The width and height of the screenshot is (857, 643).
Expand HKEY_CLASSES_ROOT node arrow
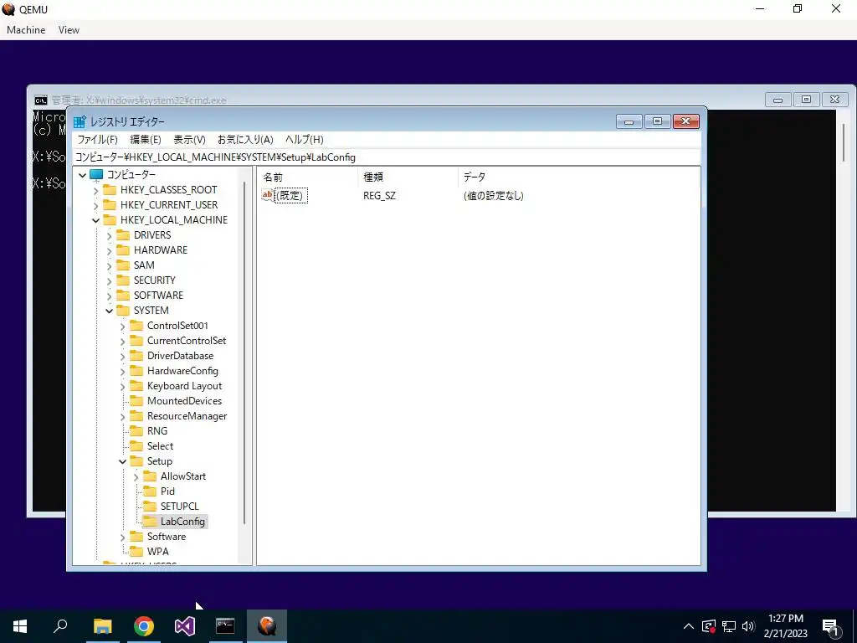[x=96, y=191]
